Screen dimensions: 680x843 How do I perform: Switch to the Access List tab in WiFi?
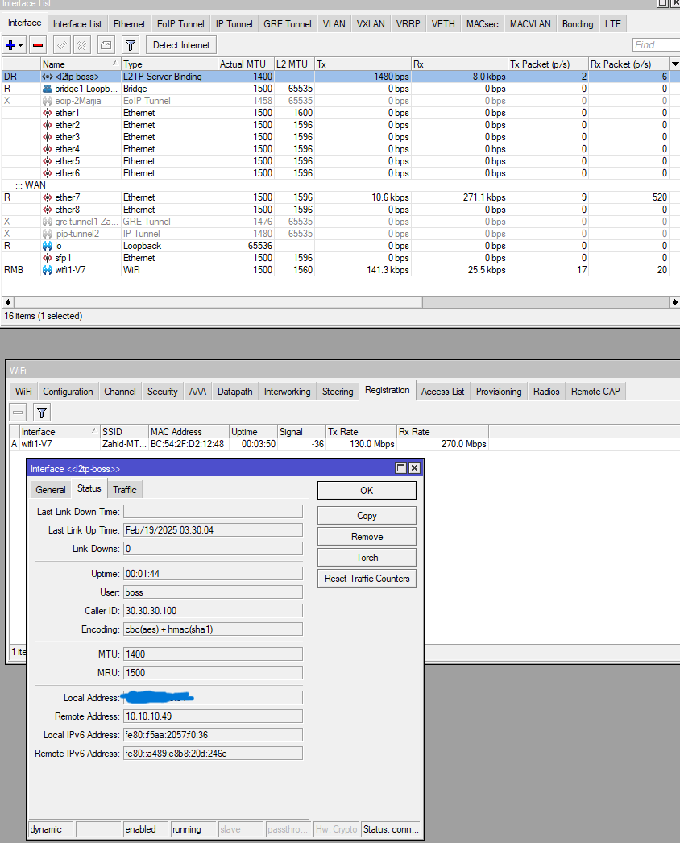tap(442, 392)
